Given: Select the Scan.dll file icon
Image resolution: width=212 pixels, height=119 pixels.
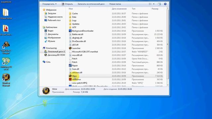Looking at the screenshot, I should pos(70,69).
